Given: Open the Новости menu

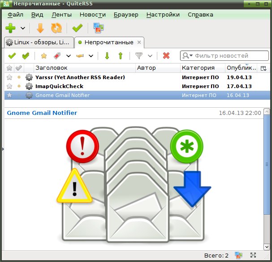Looking at the screenshot, I should pyautogui.click(x=93, y=15).
